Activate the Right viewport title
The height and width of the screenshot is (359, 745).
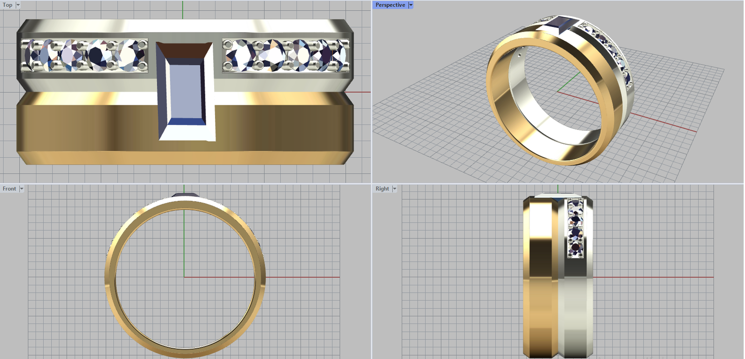[x=382, y=189]
